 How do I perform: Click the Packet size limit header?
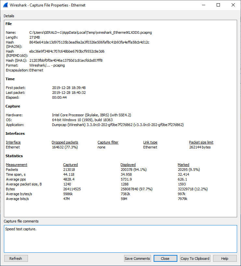point(201,142)
